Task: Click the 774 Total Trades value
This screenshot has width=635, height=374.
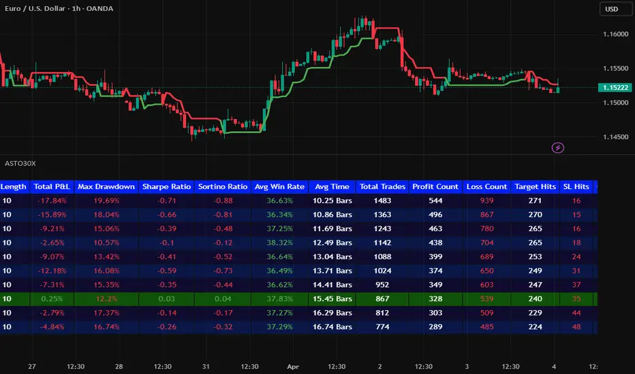Action: pyautogui.click(x=382, y=326)
